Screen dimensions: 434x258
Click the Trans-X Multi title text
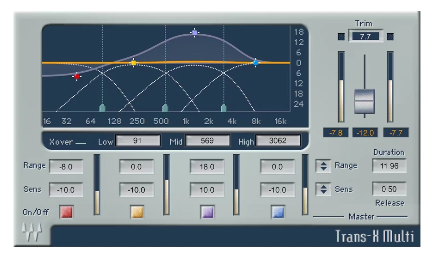point(375,236)
